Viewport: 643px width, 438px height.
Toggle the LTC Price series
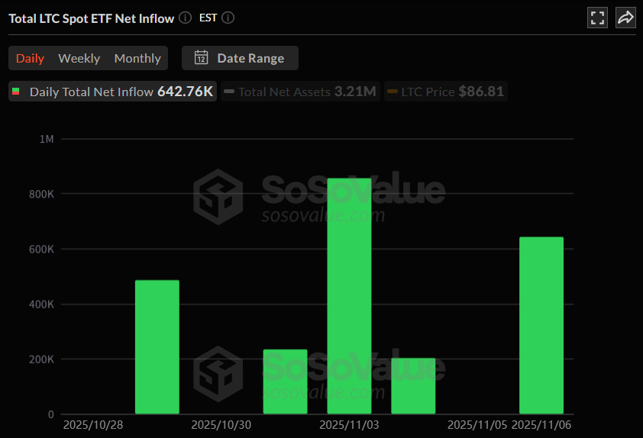(445, 92)
